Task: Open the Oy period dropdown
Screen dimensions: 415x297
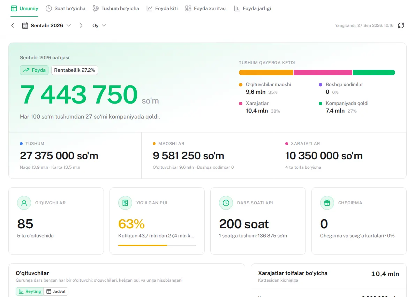Action: click(x=99, y=25)
